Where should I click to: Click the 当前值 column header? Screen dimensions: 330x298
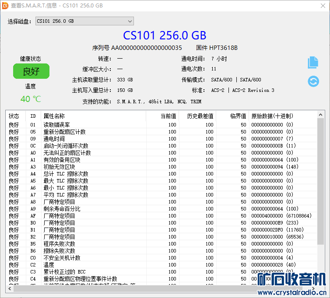pos(162,116)
